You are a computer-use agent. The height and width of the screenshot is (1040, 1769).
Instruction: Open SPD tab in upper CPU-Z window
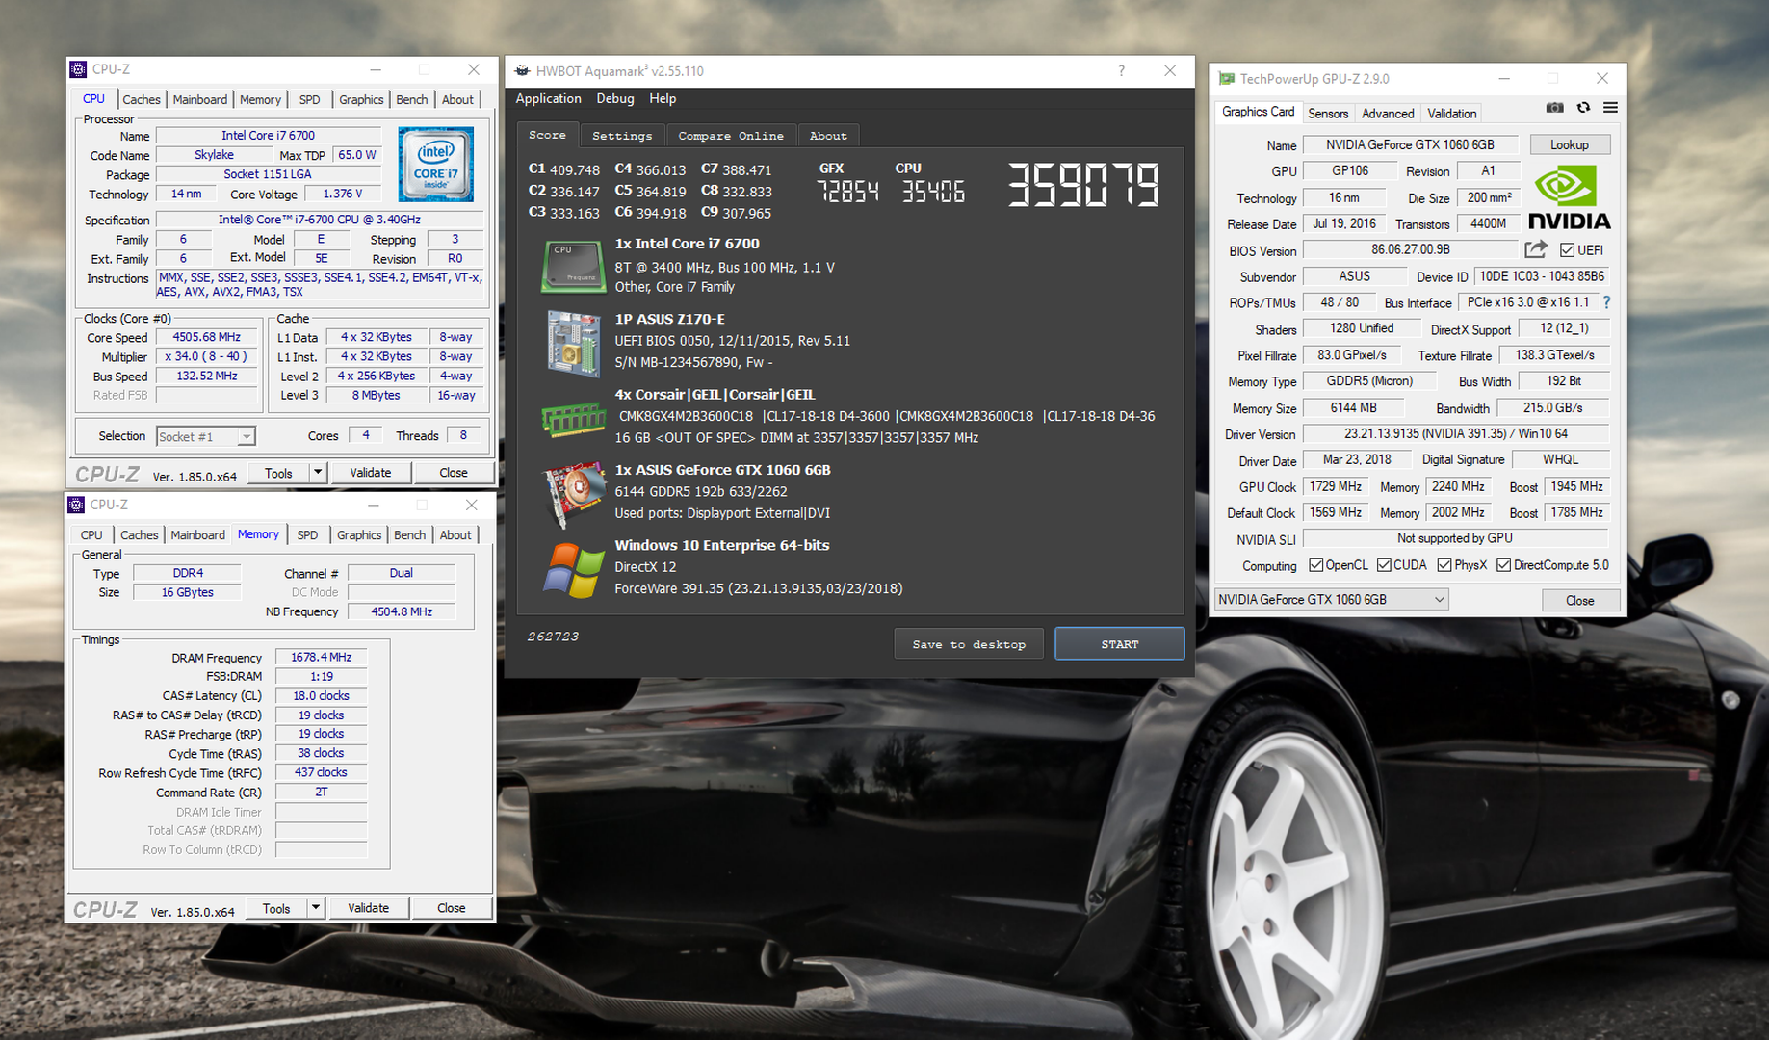(x=309, y=99)
